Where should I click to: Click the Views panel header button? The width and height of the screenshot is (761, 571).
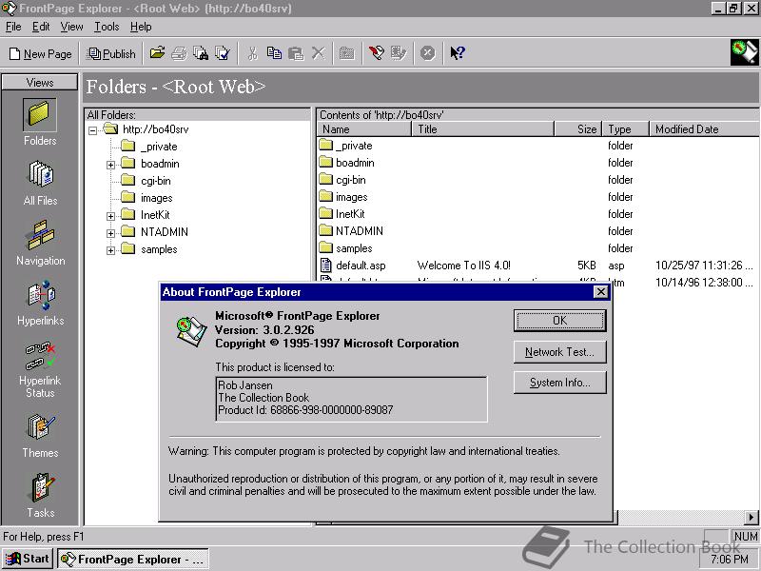[x=40, y=83]
